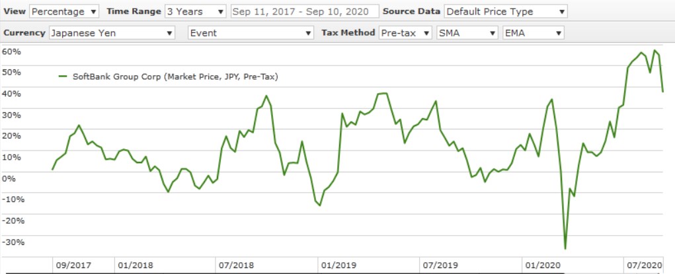Viewport: 675px width, 274px height.
Task: Expand the SMA dropdown
Action: [467, 32]
